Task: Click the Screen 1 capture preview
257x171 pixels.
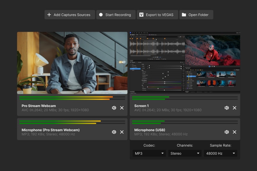Action: (x=185, y=63)
